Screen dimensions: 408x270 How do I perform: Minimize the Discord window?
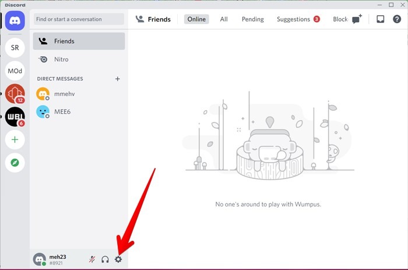pyautogui.click(x=379, y=5)
